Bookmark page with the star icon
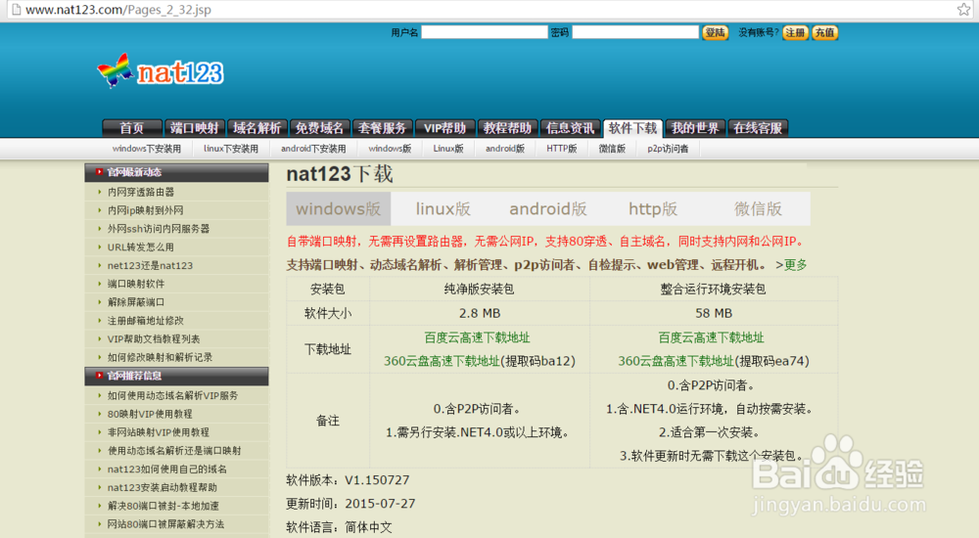This screenshot has height=538, width=979. (963, 10)
